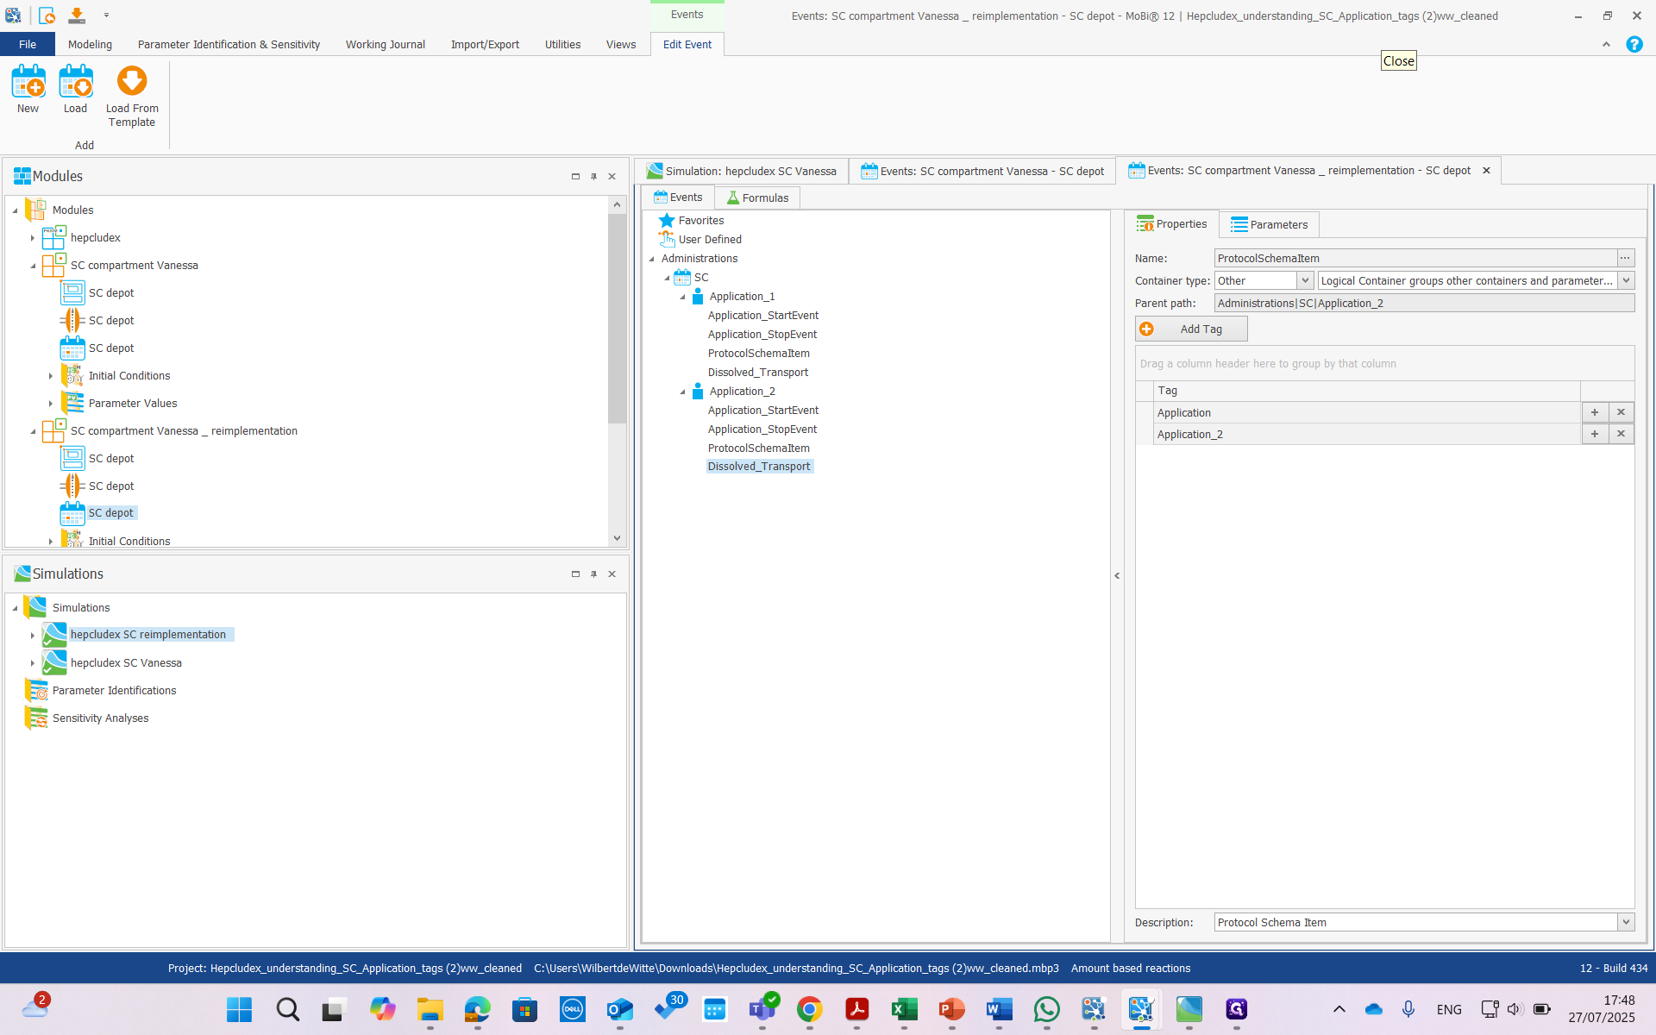Remove the Application_2 tag row

(1621, 434)
